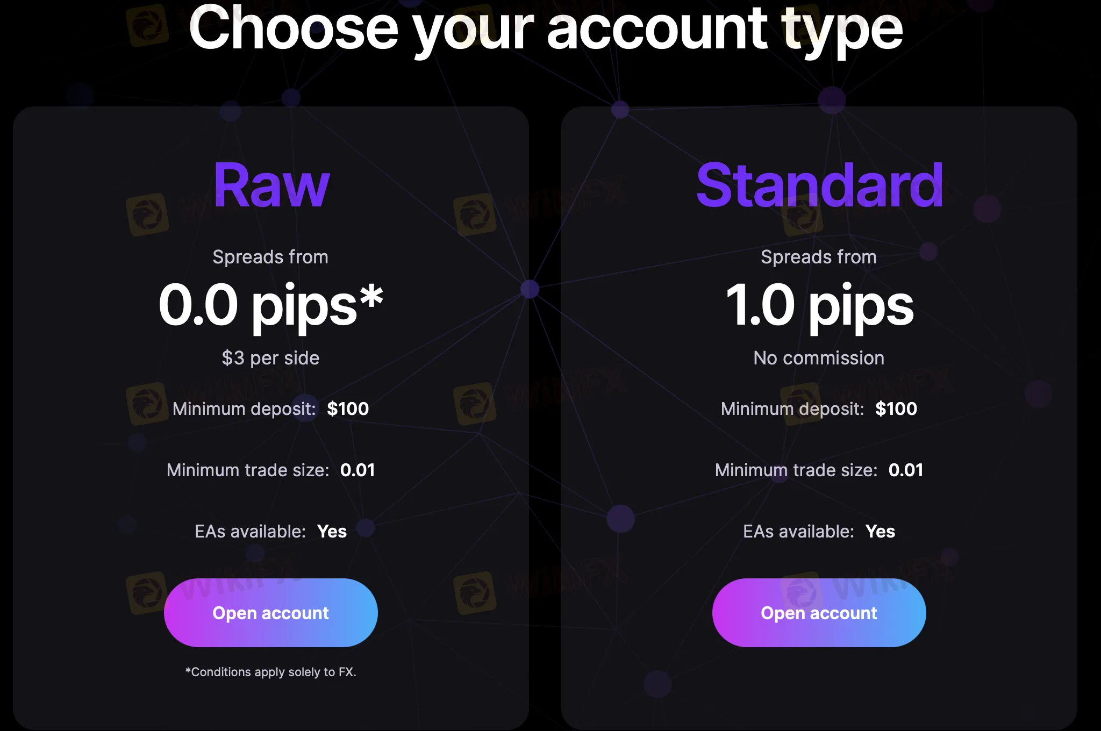Screen dimensions: 1101x731
Task: Click "Spreads from" in the Raw card
Action: tap(270, 257)
